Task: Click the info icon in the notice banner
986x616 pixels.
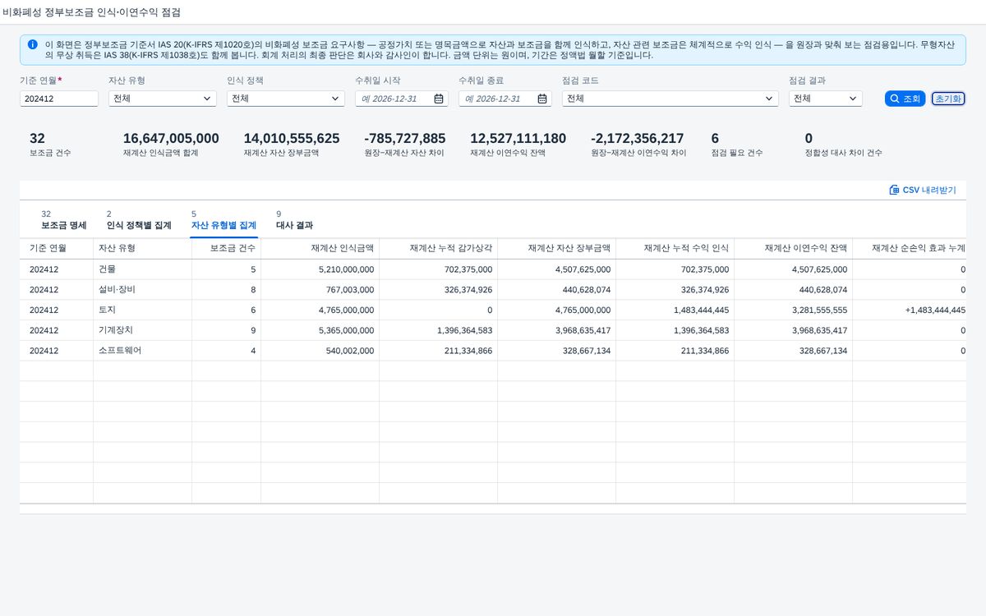Action: [32, 44]
